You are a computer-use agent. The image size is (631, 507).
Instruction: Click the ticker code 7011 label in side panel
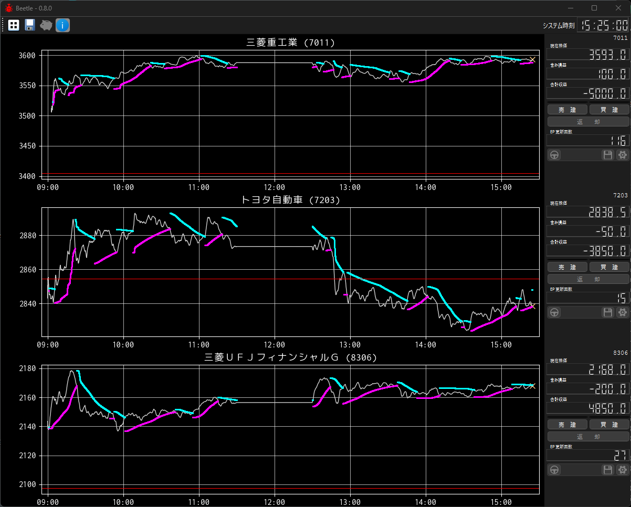tap(620, 38)
